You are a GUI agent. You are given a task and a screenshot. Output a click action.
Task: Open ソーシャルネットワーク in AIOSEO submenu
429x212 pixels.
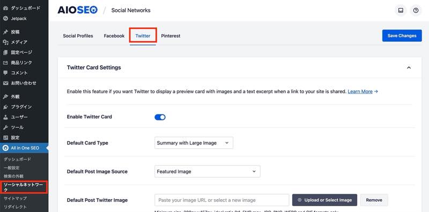(x=24, y=187)
